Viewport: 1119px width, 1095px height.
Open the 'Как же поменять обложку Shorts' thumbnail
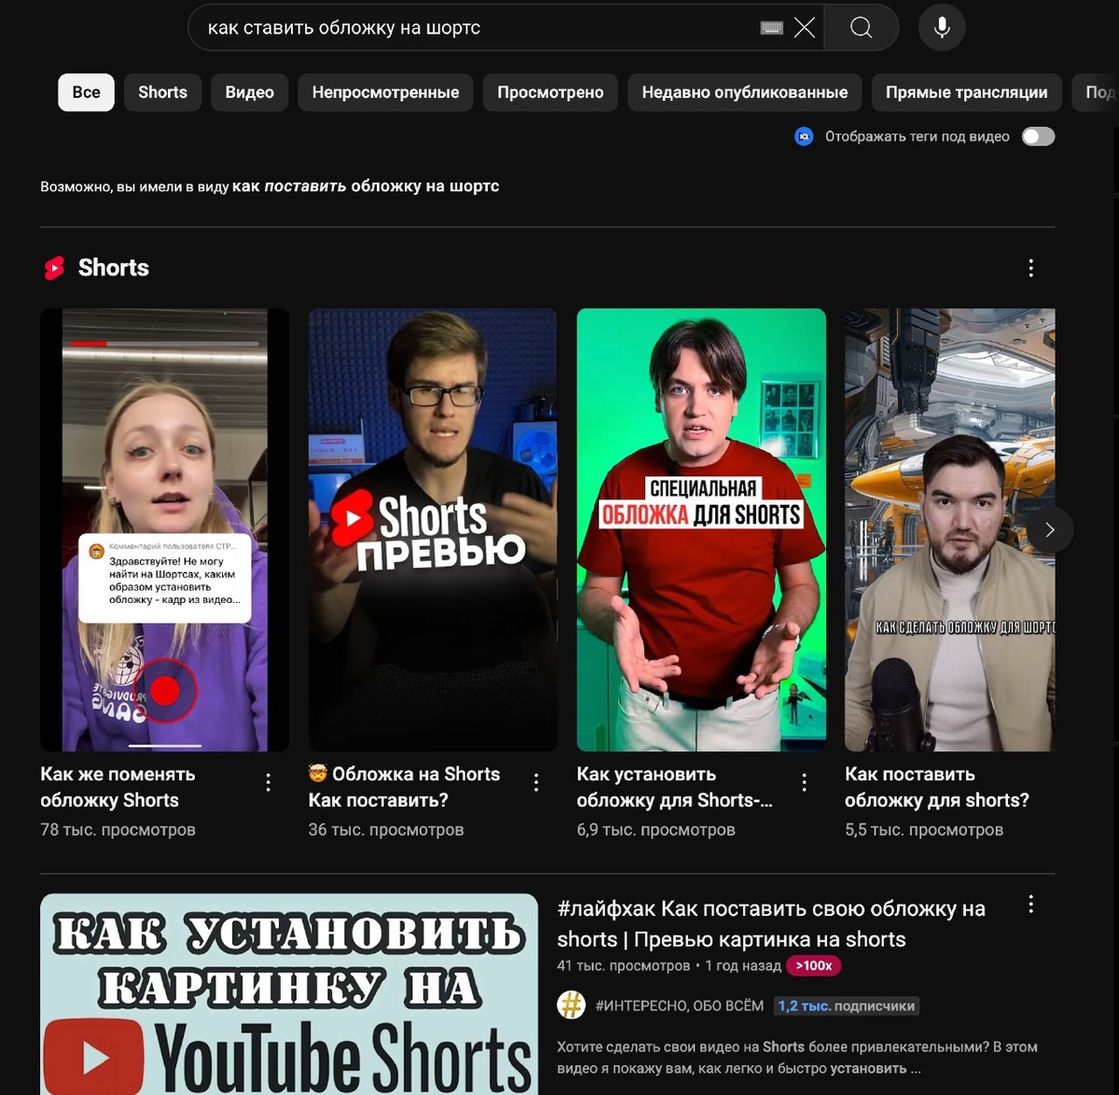pos(164,529)
